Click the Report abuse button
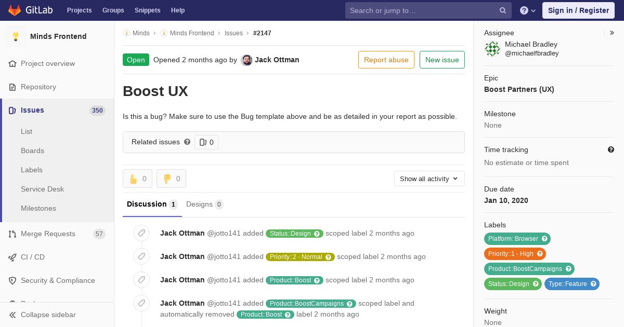Image resolution: width=624 pixels, height=327 pixels. 386,60
